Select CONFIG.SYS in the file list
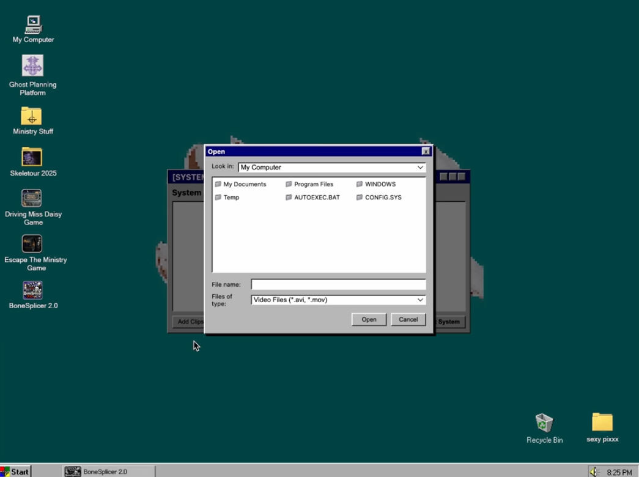Viewport: 639px width, 477px height. (x=379, y=198)
